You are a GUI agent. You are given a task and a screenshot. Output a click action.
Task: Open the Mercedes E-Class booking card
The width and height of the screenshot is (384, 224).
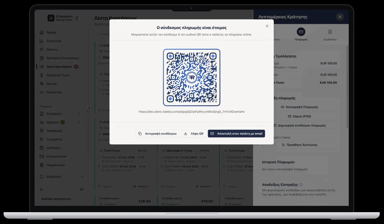(x=188, y=168)
